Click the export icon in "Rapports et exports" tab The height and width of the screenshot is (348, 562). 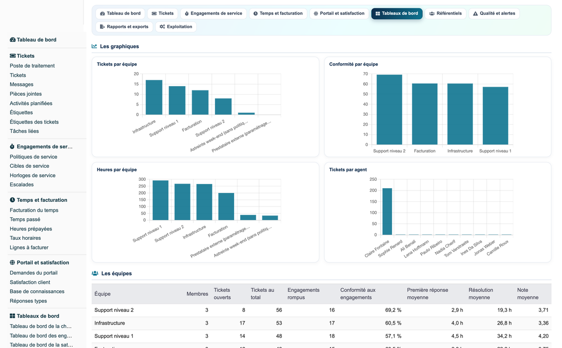click(x=103, y=27)
